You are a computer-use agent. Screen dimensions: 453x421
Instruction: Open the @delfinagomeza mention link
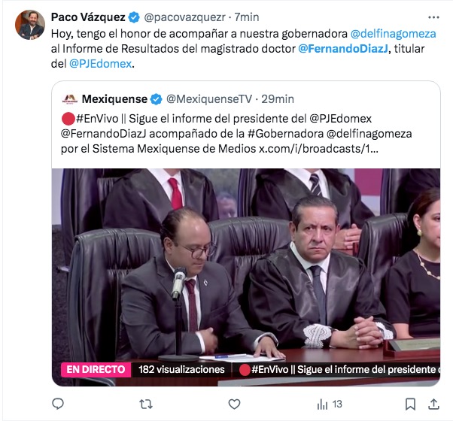(x=393, y=34)
